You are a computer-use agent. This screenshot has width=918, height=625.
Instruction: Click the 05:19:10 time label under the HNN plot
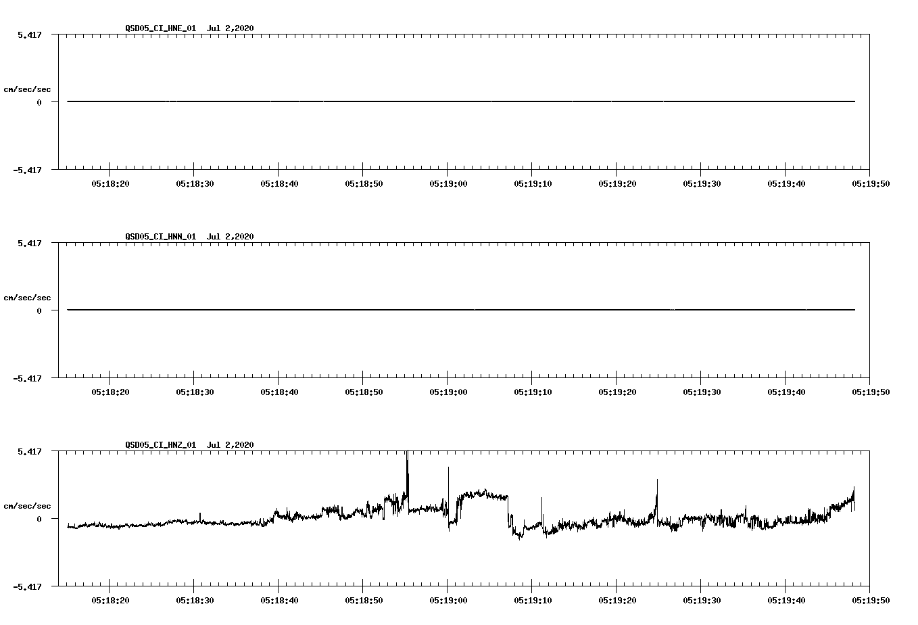532,392
